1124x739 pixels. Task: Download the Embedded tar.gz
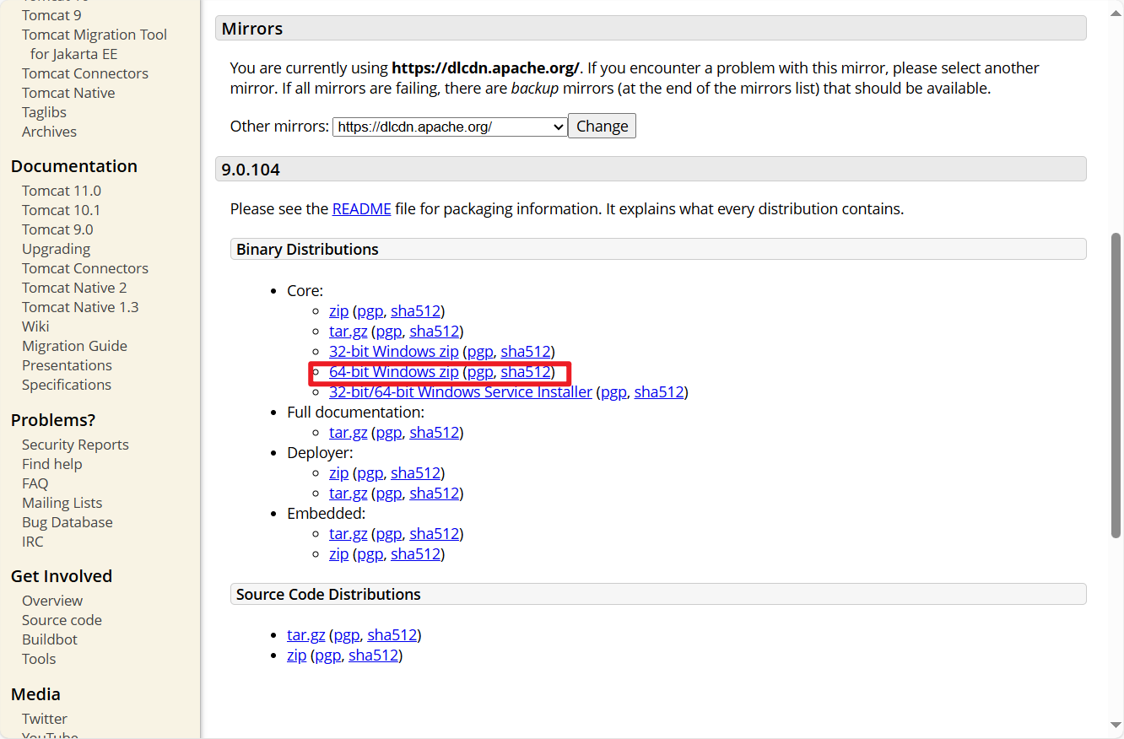tap(348, 534)
